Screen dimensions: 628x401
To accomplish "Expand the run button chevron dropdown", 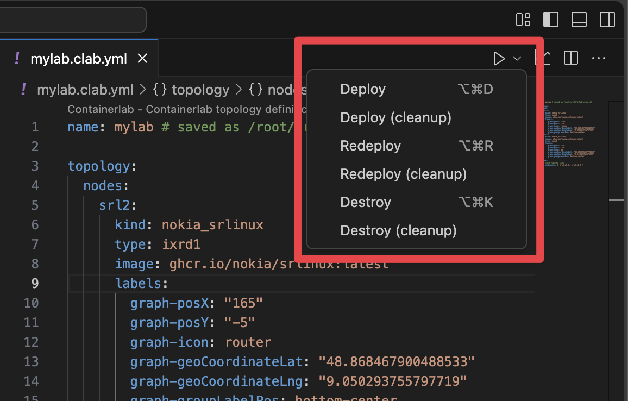I will click(516, 58).
